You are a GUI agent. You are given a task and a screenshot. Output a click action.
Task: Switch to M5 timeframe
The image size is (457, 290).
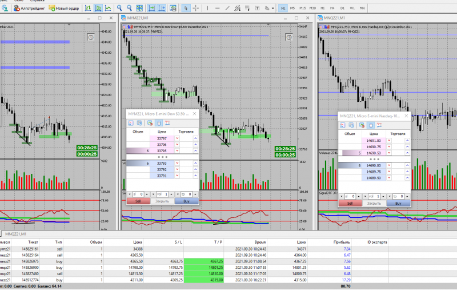(292, 8)
